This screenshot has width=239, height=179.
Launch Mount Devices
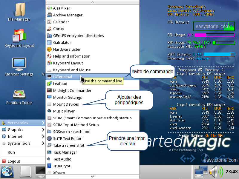point(92,104)
